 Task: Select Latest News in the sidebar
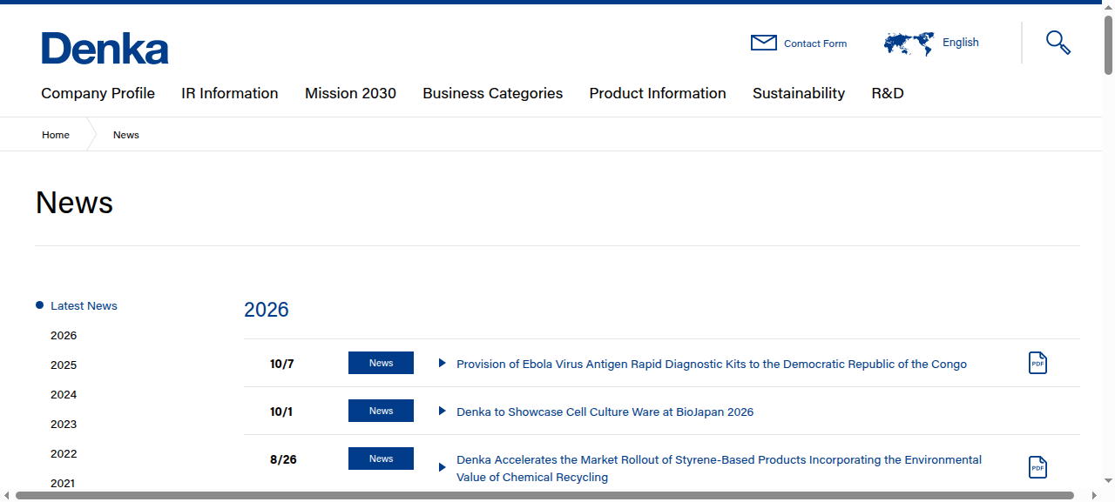[84, 305]
